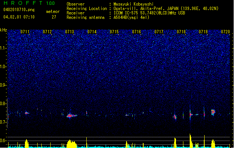Click the 1.0 kHz axis label
This screenshot has height=148, width=234.
3,67
